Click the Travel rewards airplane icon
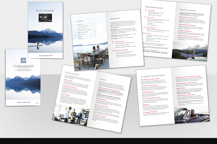Viewport: 217px width, 144px height. pyautogui.click(x=145, y=17)
